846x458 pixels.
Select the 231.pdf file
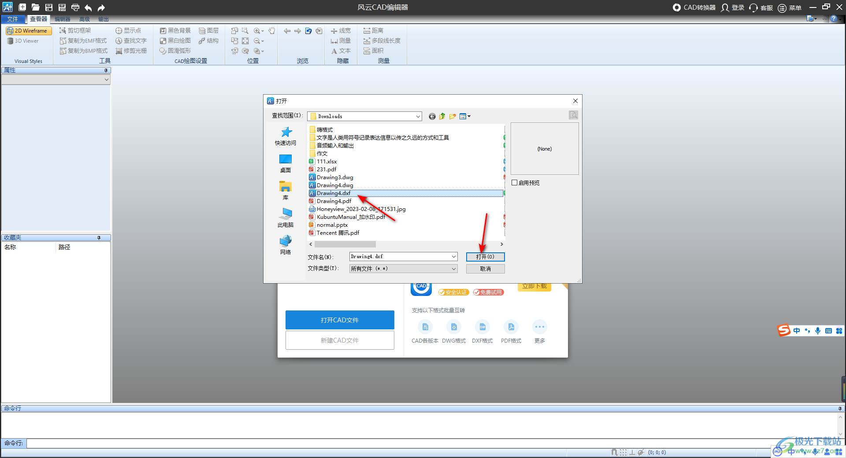(x=326, y=170)
